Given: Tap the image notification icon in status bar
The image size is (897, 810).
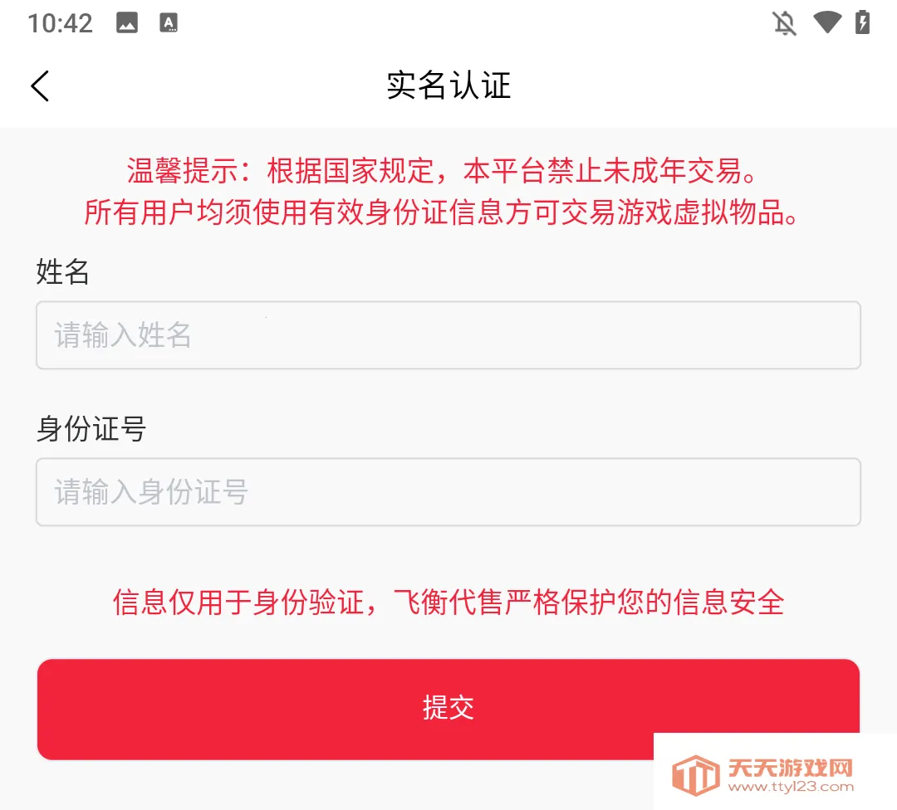Looking at the screenshot, I should [x=127, y=23].
